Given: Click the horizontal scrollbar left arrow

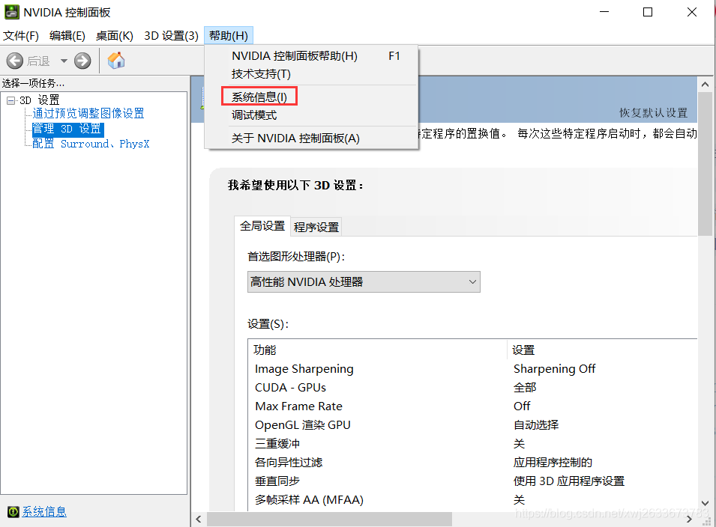Looking at the screenshot, I should click(x=198, y=519).
